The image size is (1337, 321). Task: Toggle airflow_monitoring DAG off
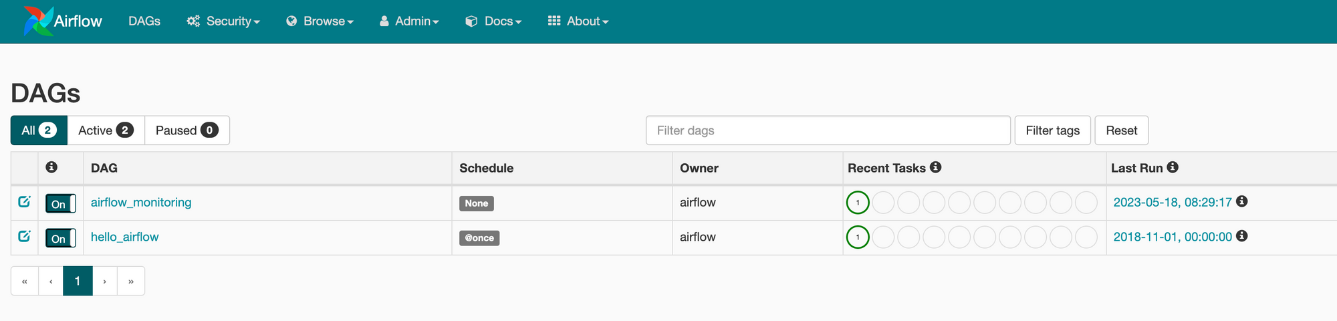coord(60,203)
